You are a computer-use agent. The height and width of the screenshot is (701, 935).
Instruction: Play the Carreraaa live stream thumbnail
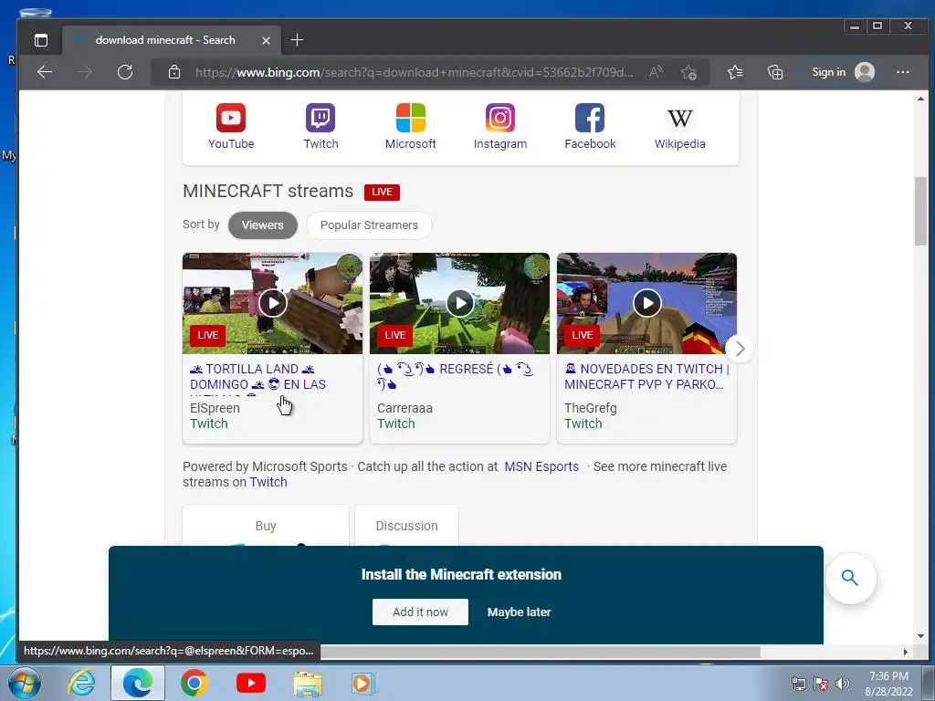pyautogui.click(x=460, y=303)
